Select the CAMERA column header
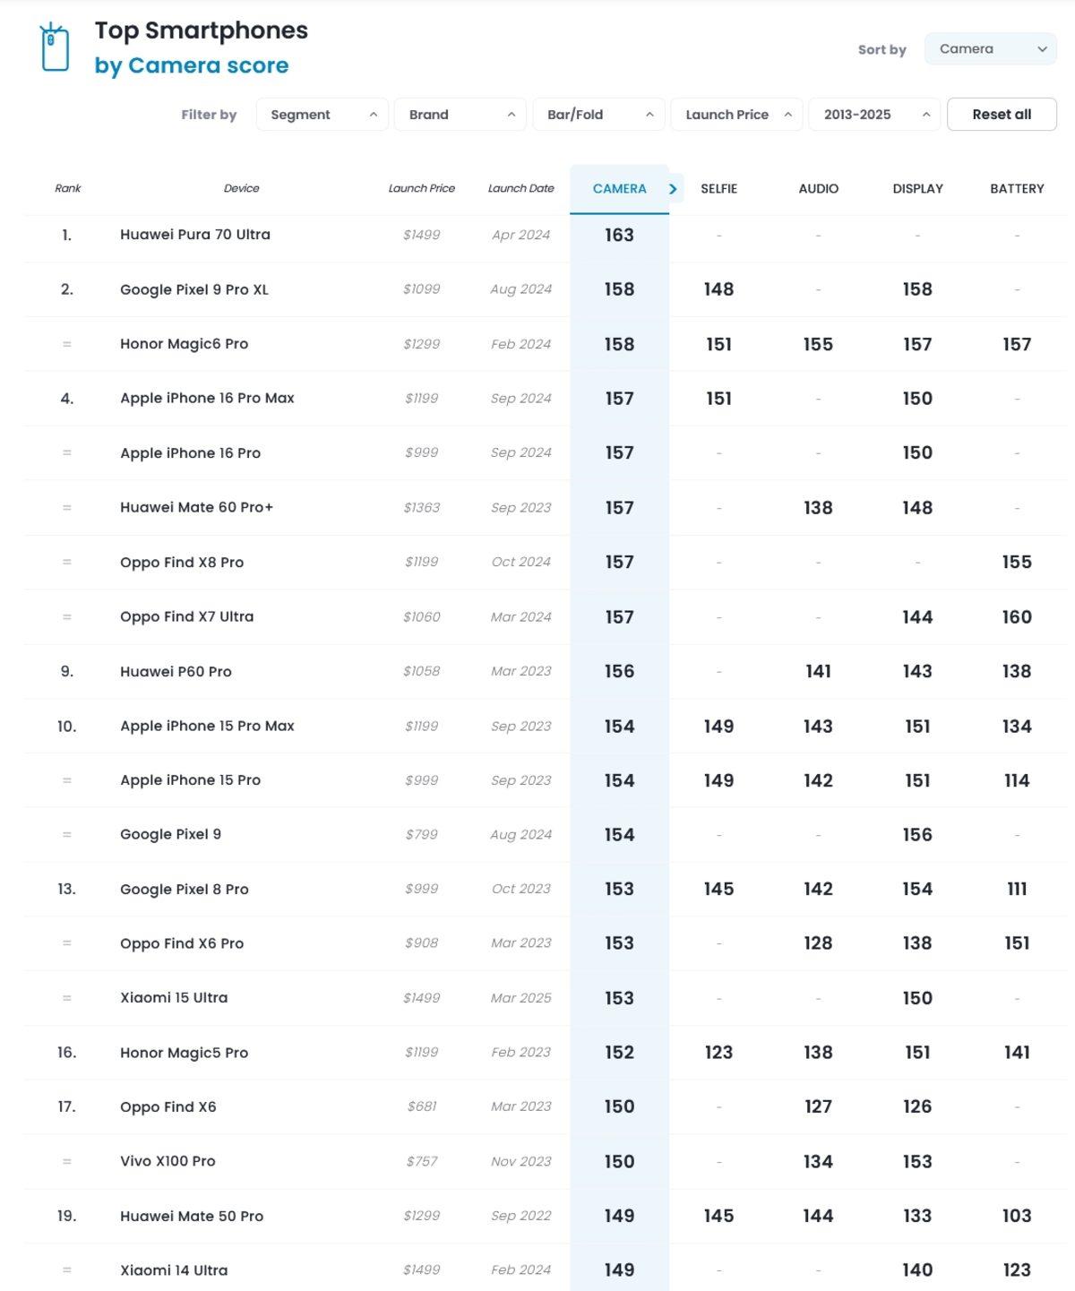Image resolution: width=1075 pixels, height=1291 pixels. (x=619, y=189)
